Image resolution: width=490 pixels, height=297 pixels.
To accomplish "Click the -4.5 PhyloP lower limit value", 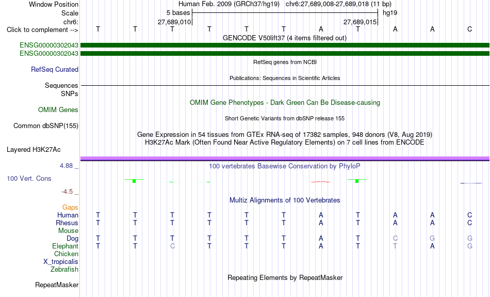I will [x=67, y=192].
